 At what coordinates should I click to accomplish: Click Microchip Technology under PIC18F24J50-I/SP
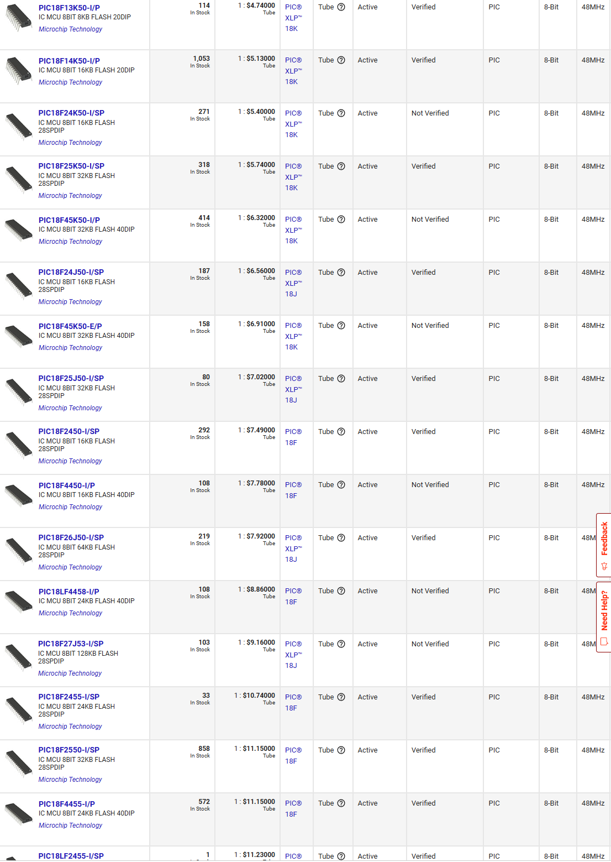tap(70, 302)
